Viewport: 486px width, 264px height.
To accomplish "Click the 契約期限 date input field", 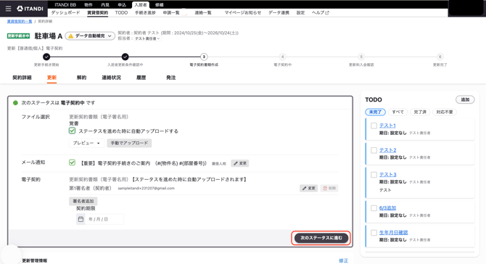I will click(100, 219).
